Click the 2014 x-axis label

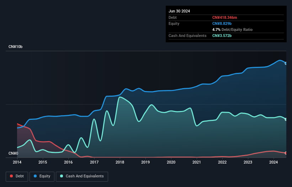17,162
